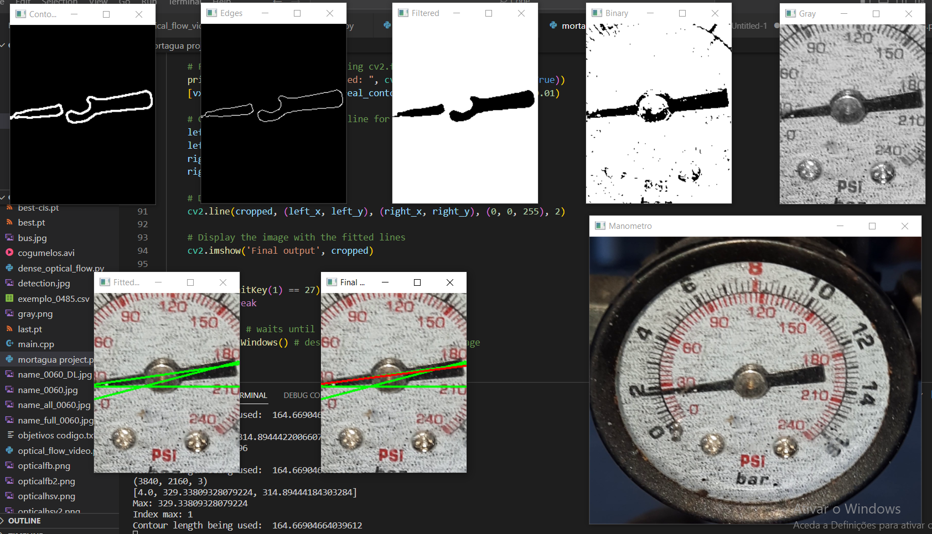Click terminal text 'Max: 329.33809328079224'
The height and width of the screenshot is (534, 932).
pos(190,503)
